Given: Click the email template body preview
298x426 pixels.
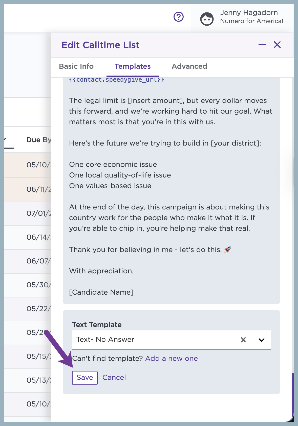Looking at the screenshot, I should 171,190.
